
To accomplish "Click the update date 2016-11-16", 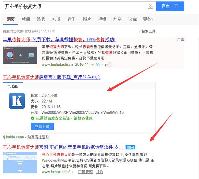I will 51,107.
